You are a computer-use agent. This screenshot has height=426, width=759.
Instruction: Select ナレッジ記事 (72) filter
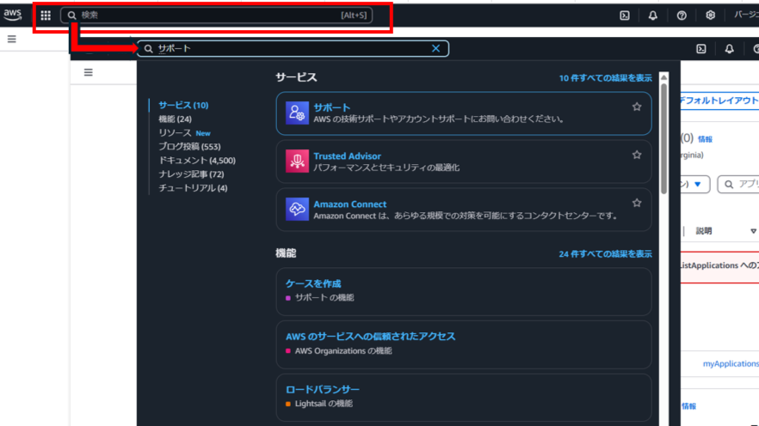click(x=191, y=173)
